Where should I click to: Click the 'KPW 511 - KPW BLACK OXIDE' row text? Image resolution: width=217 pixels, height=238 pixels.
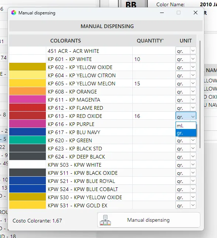point(82,173)
